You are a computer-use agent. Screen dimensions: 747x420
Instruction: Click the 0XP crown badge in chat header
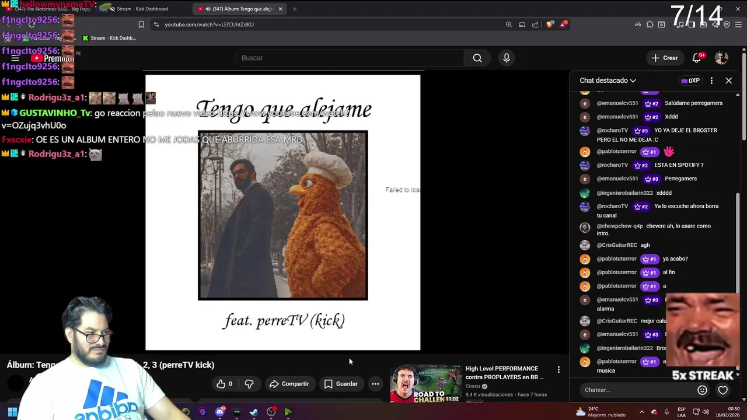point(690,80)
